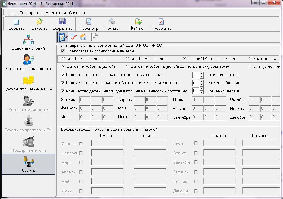Click the Печать printer icon
This screenshot has height=199, width=283.
click(111, 22)
